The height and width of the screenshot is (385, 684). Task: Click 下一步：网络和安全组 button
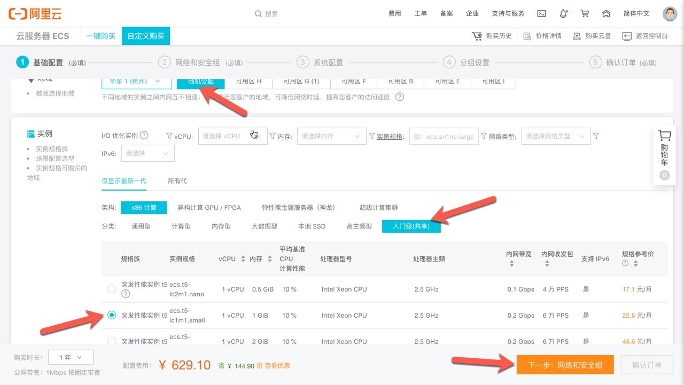[565, 365]
